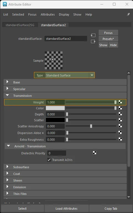This screenshot has height=213, width=133.
Task: Click the map button beside Dielectric Priority
Action: pos(95,153)
